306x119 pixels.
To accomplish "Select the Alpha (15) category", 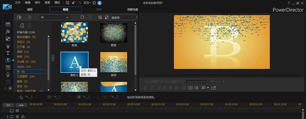I will [24, 66].
